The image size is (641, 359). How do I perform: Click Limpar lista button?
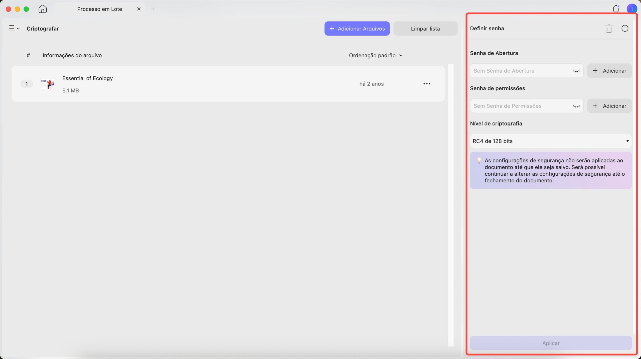[425, 29]
